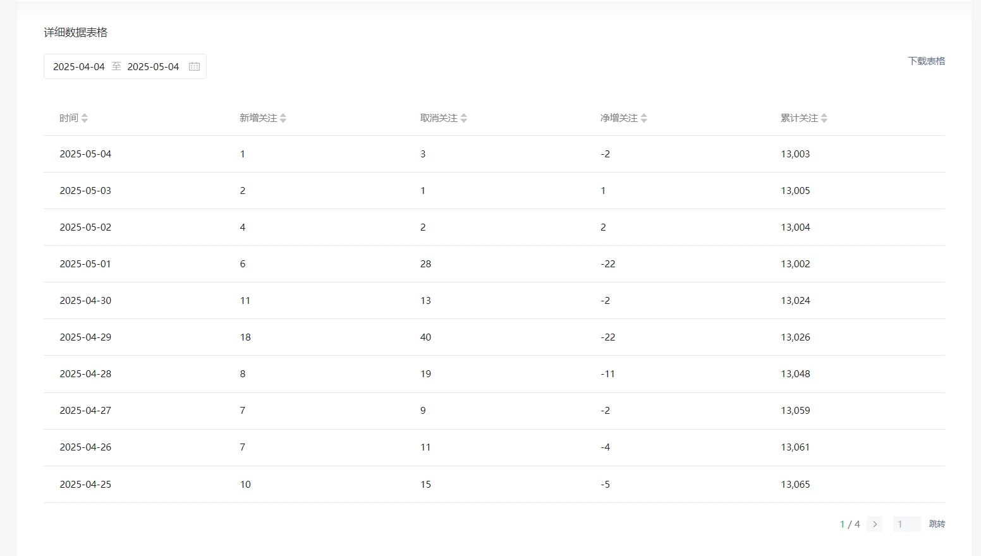The height and width of the screenshot is (556, 981).
Task: Select date cell 2025-04-26
Action: pyautogui.click(x=85, y=447)
